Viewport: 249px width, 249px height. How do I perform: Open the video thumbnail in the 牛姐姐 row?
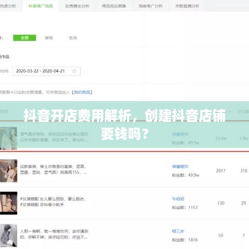[x=8, y=203]
